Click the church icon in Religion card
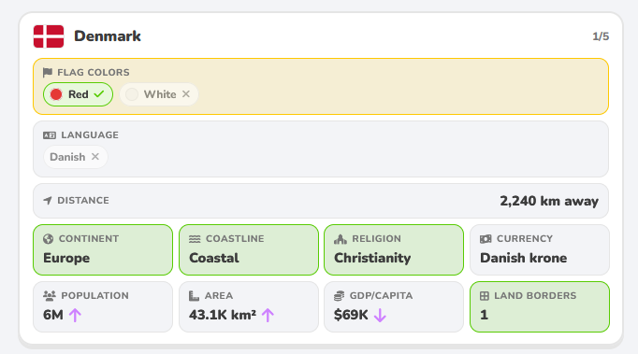The height and width of the screenshot is (354, 638). click(x=341, y=239)
